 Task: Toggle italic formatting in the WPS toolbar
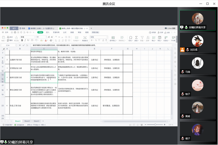click(25, 40)
